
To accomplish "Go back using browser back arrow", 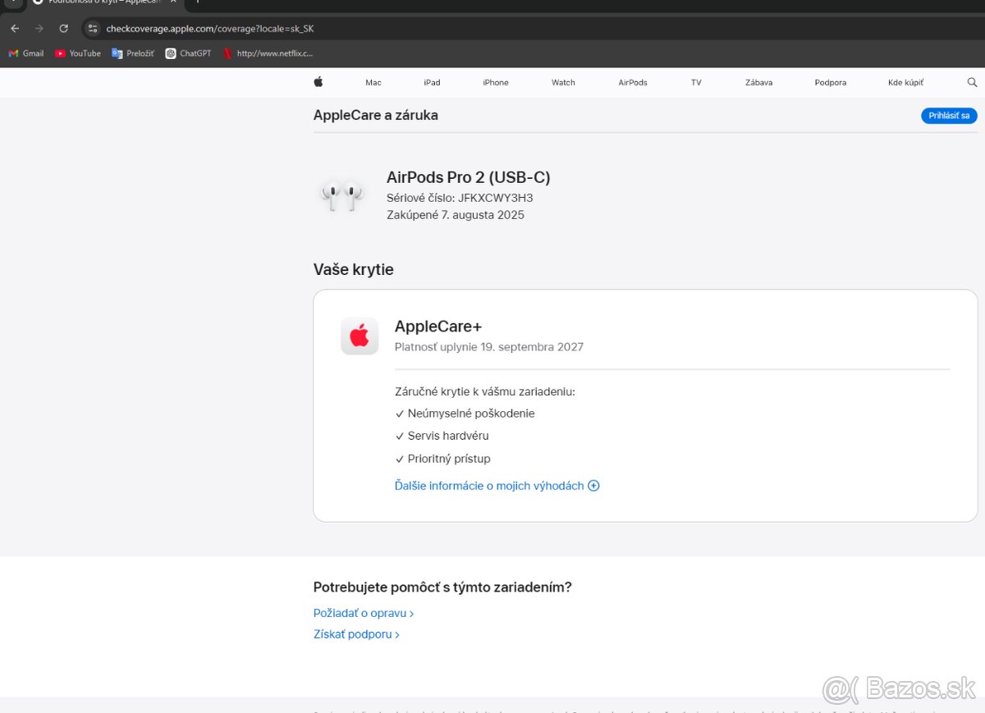I will [15, 29].
